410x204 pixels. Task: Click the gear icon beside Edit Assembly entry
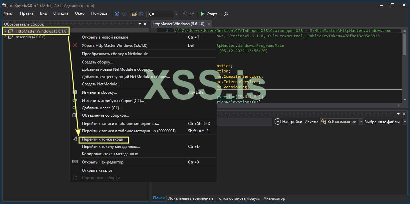pos(75,92)
